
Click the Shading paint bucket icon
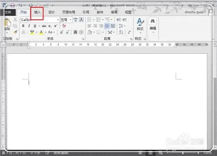(x=90, y=32)
